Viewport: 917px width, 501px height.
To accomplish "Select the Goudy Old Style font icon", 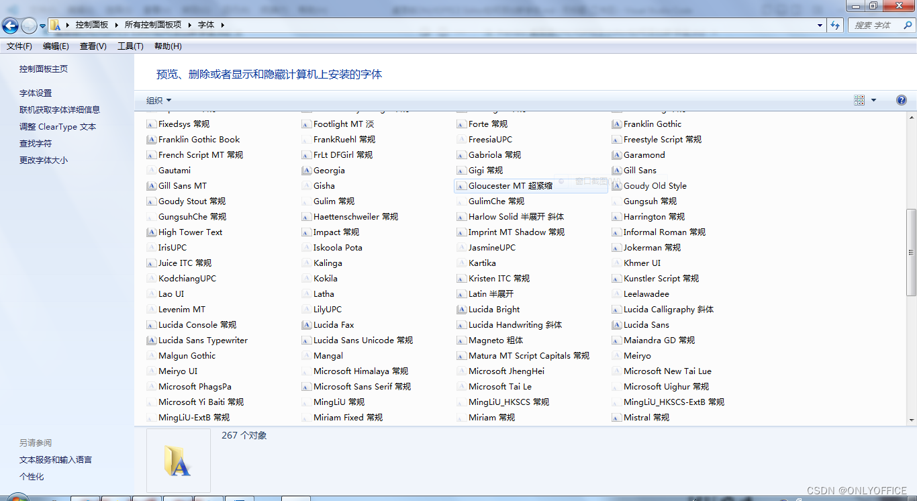I will pos(617,186).
